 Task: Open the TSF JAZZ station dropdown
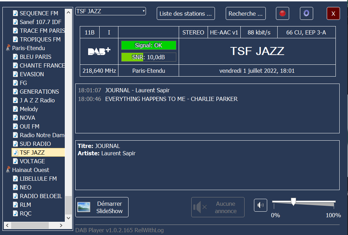point(110,11)
